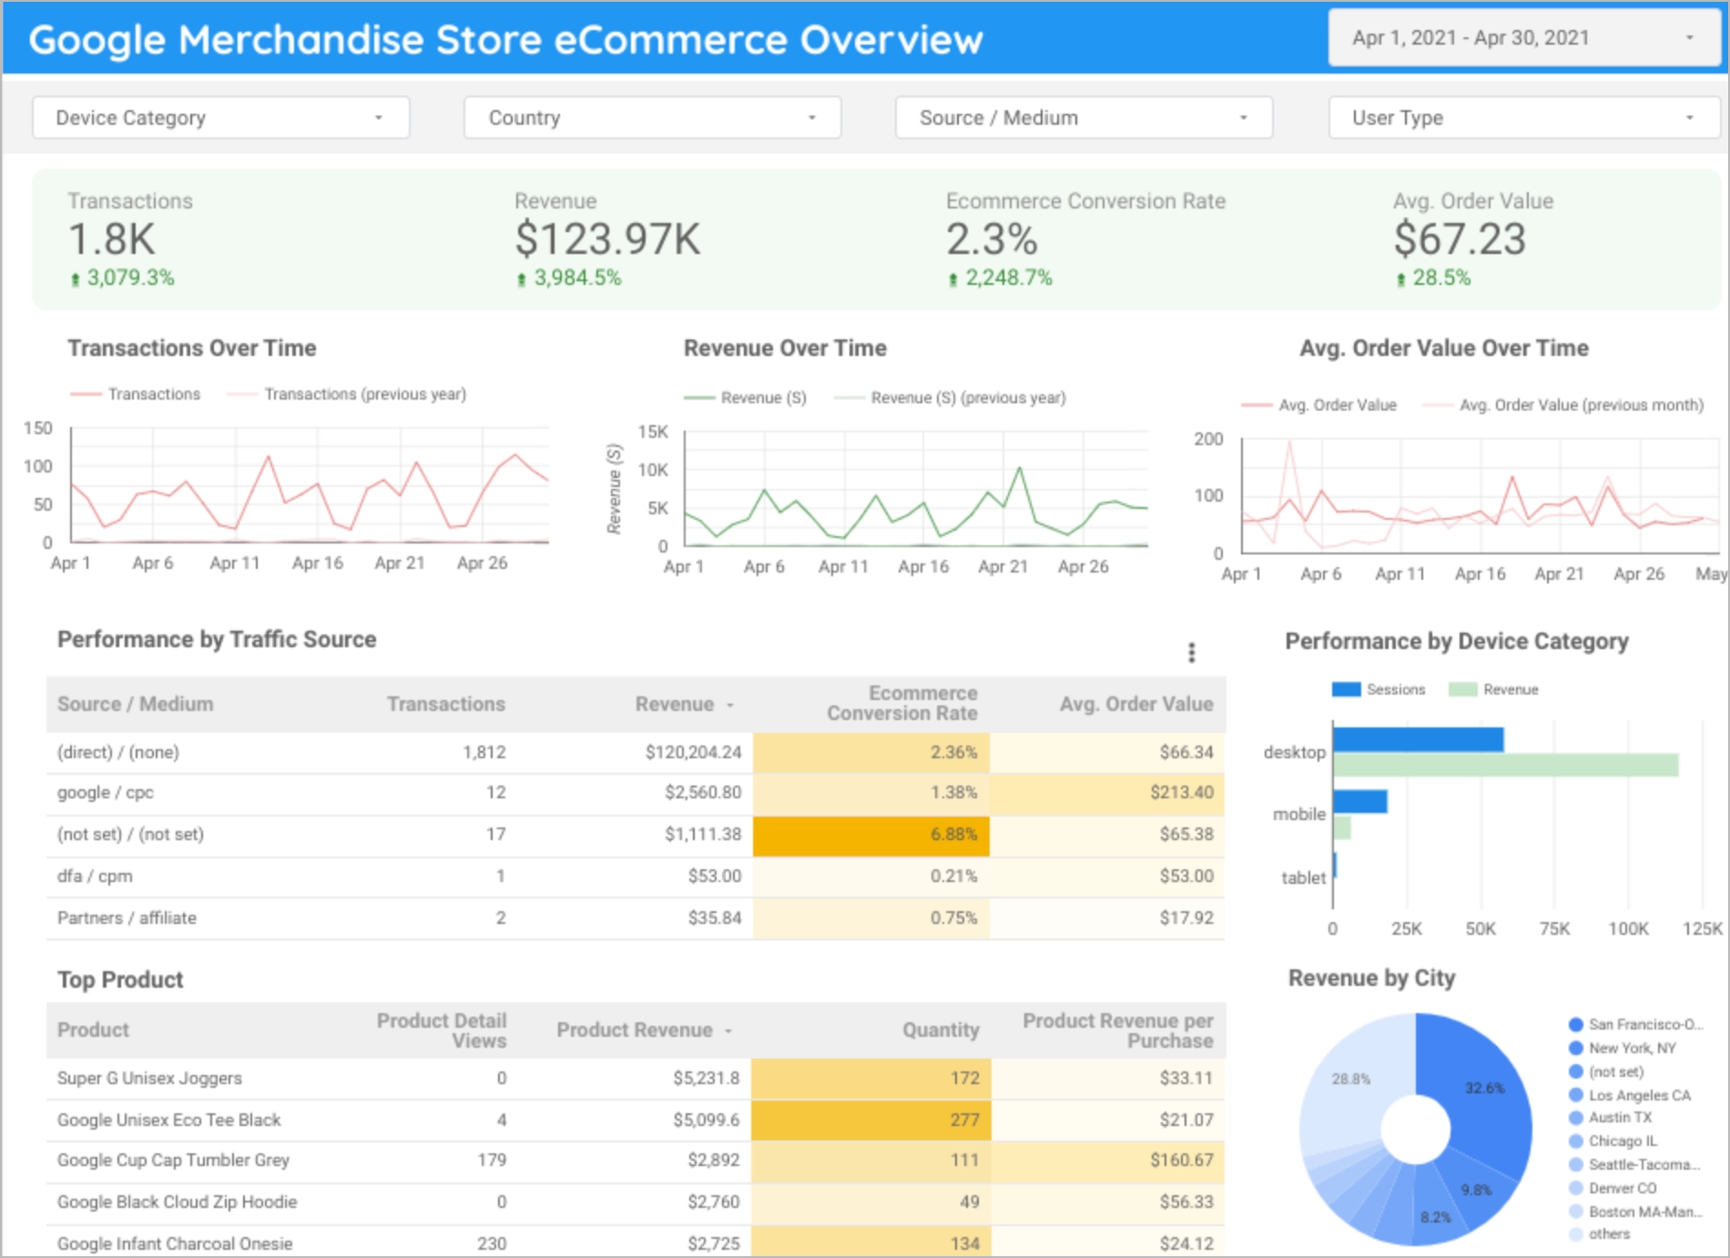1730x1258 pixels.
Task: Click the San Francisco legend dot
Action: (x=1576, y=1025)
